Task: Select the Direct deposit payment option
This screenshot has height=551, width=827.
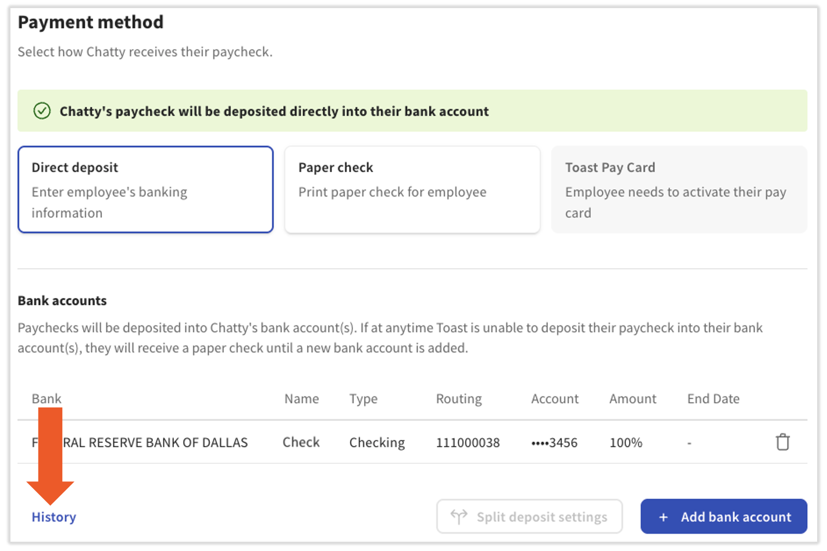Action: [145, 189]
